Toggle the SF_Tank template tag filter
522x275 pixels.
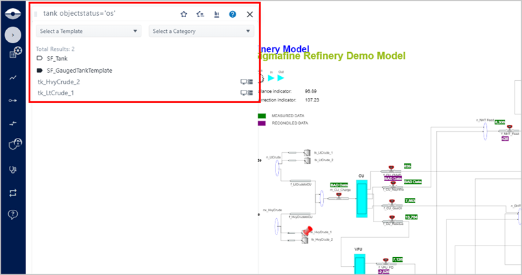pos(39,59)
